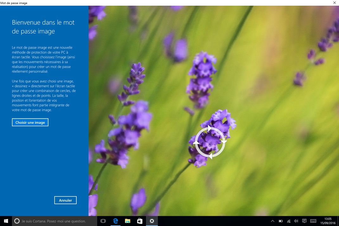Open the Action Center notifications icon
This screenshot has height=226, width=339.
pos(304,221)
